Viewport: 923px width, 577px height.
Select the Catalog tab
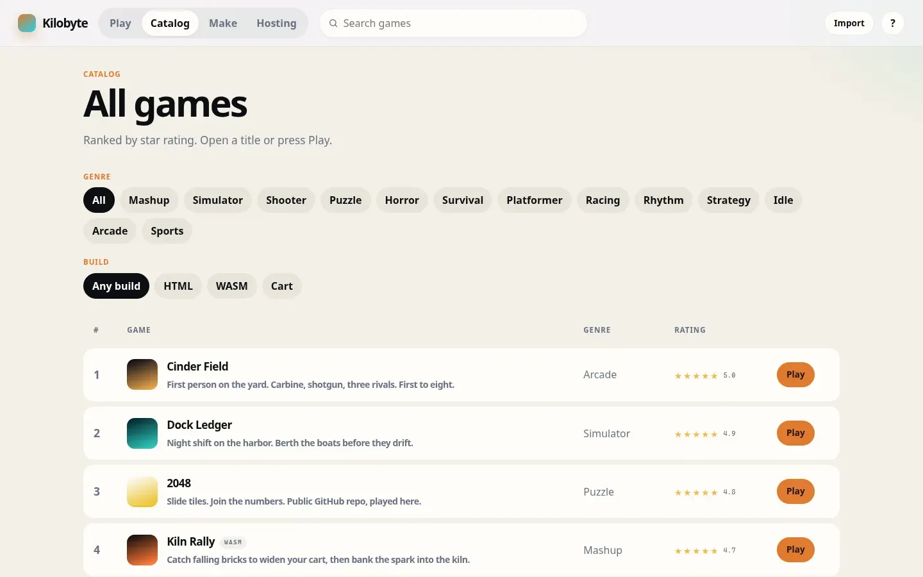click(170, 23)
